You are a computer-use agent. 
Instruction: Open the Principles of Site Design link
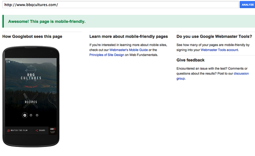click(x=107, y=55)
